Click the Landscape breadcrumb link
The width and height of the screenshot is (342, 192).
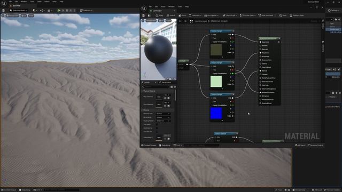pyautogui.click(x=201, y=21)
